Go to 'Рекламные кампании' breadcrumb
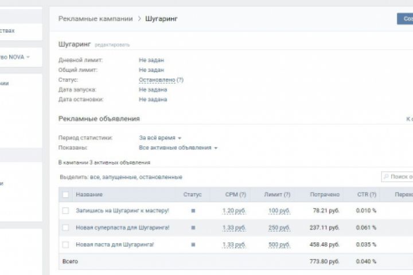Screen dimensions: 413x275 coord(95,19)
